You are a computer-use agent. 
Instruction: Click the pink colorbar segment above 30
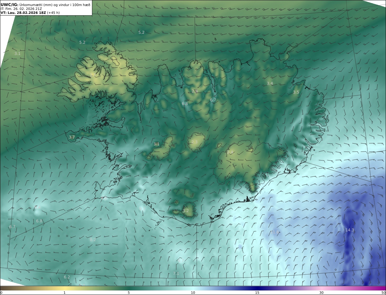tap(321, 288)
